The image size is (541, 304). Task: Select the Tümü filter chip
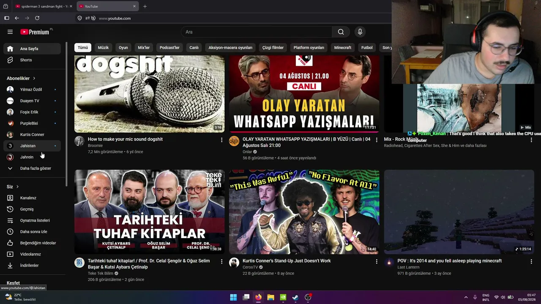83,48
